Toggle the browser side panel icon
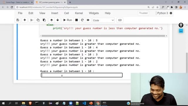The image size is (188, 106). [x=176, y=7]
